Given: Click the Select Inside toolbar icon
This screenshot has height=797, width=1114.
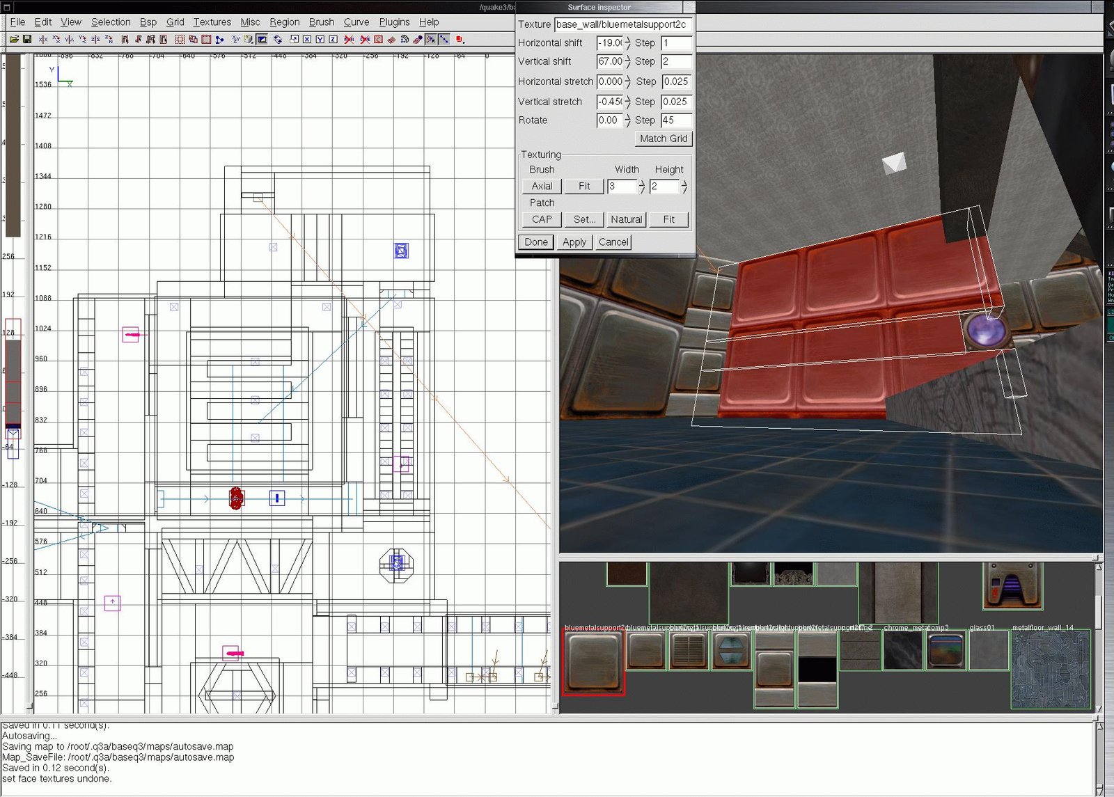Looking at the screenshot, I should 164,39.
